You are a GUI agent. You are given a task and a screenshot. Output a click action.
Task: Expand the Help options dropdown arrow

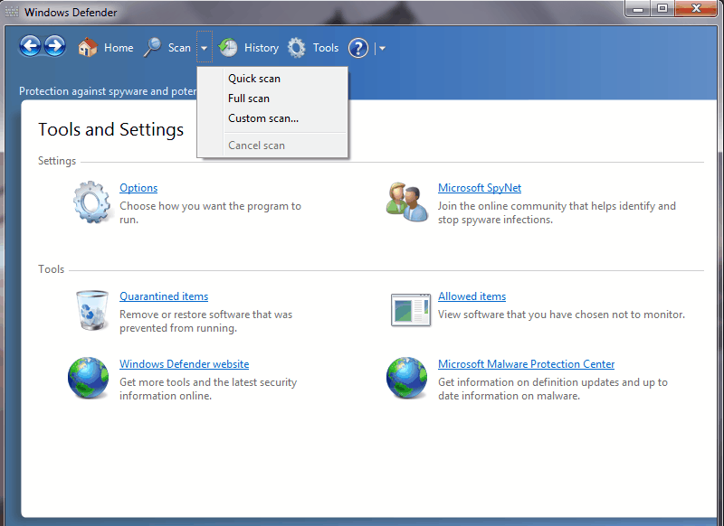382,48
